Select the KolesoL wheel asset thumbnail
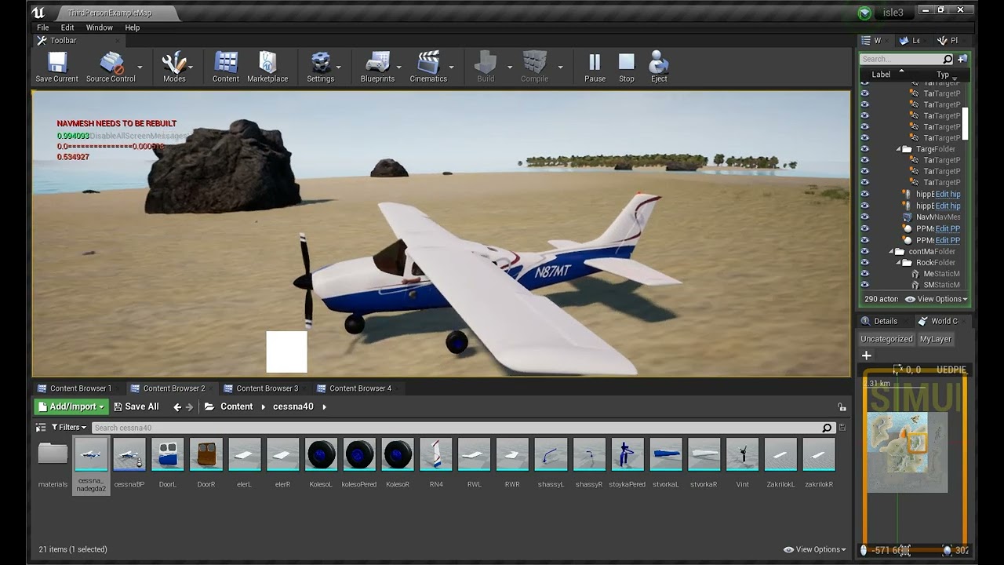 point(321,455)
